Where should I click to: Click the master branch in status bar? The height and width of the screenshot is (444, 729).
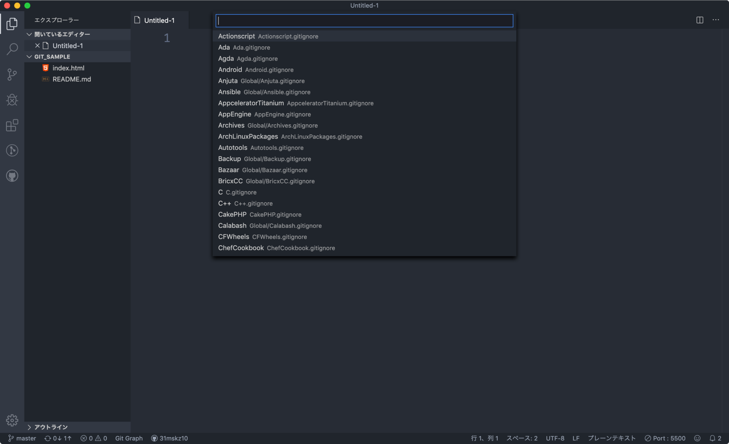[x=22, y=438]
